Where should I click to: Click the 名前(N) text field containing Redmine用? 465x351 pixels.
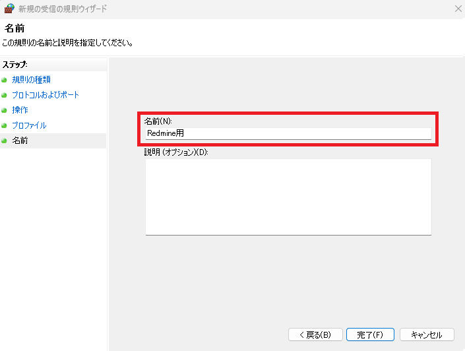[288, 133]
